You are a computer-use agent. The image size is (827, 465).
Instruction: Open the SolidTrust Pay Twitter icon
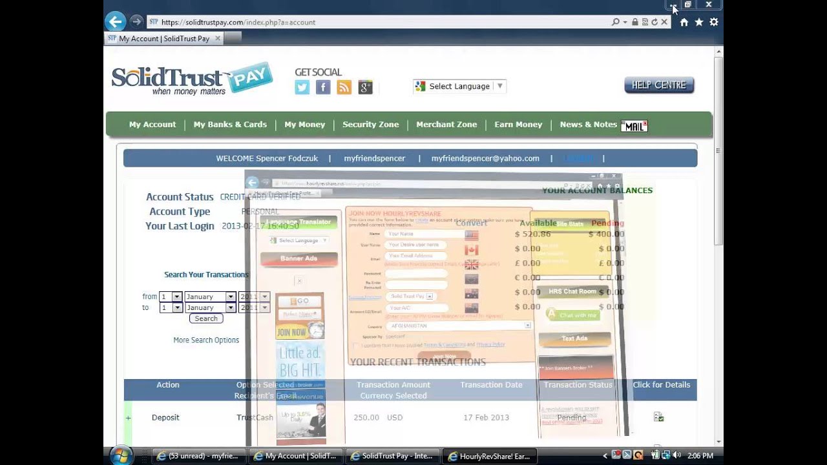(302, 87)
